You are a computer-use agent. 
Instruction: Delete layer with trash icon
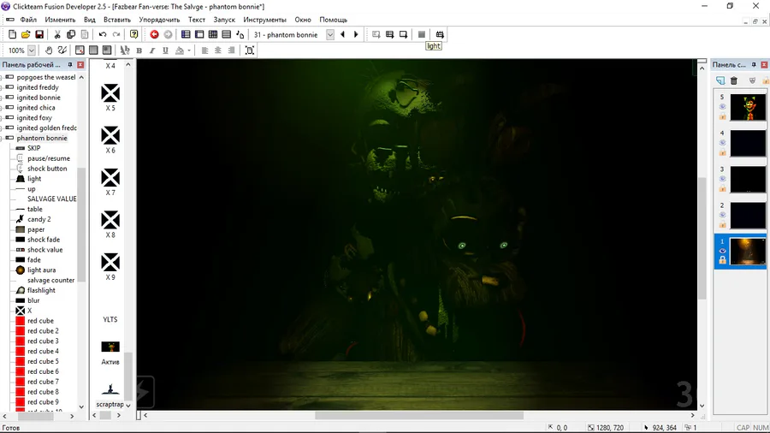click(x=734, y=80)
